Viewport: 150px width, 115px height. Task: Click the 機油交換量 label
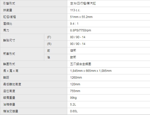pyautogui.click(x=10, y=111)
